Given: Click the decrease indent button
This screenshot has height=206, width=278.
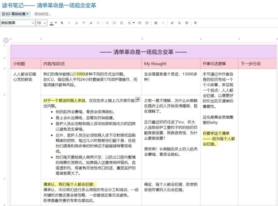Looking at the screenshot, I should pos(139,23).
